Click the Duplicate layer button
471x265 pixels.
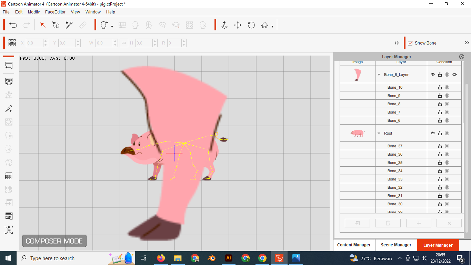(388, 223)
